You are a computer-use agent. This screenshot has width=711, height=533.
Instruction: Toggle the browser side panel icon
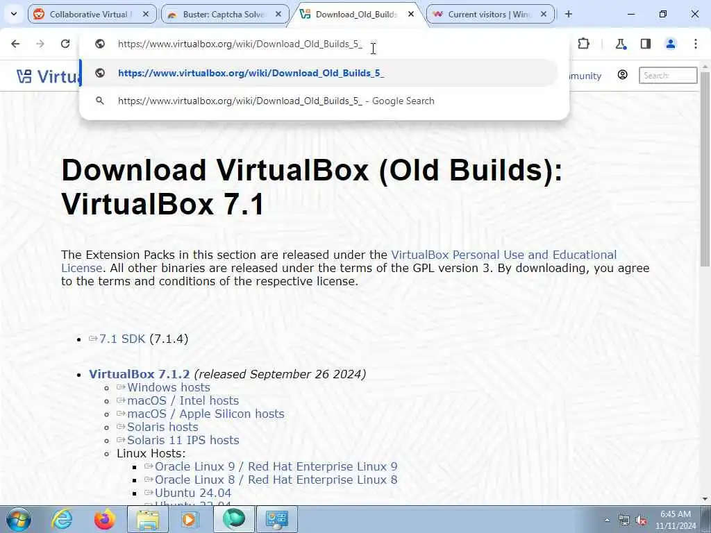(x=646, y=44)
